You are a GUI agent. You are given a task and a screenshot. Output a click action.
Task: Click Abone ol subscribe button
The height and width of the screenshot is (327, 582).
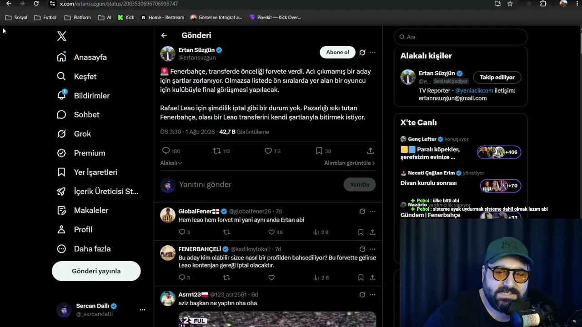coord(337,52)
